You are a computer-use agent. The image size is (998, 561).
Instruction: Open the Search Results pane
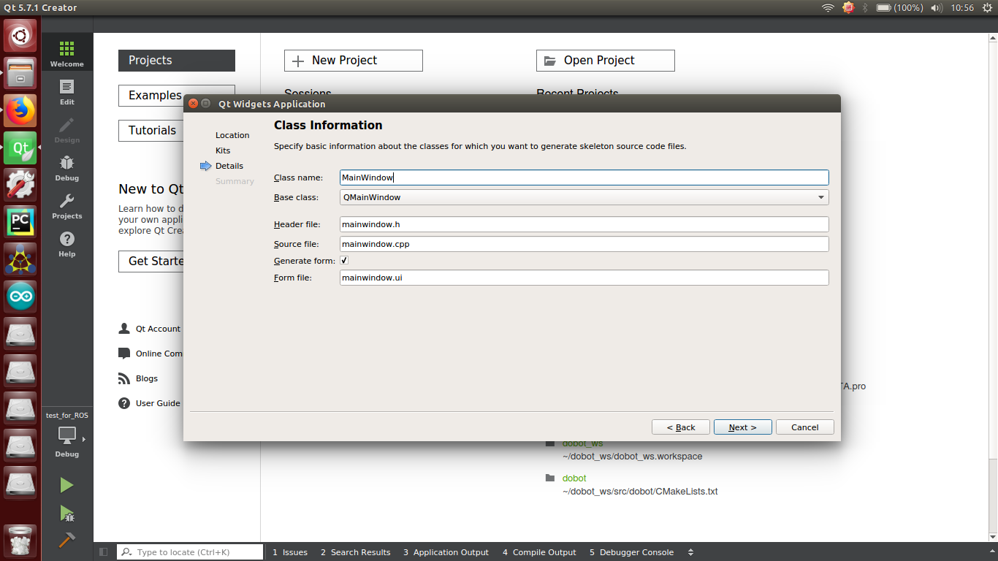click(355, 552)
